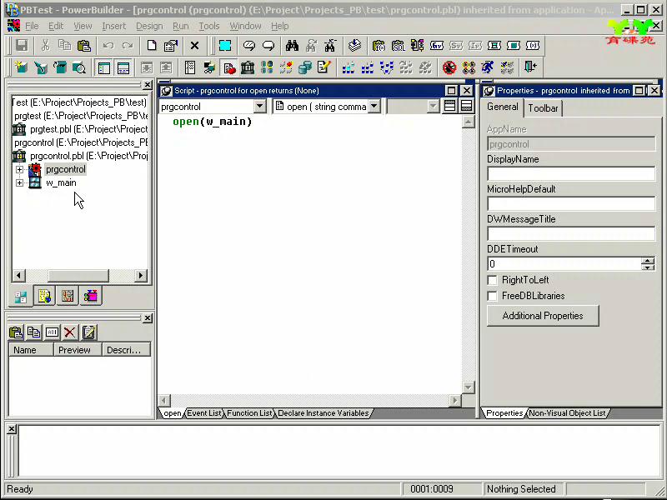
Task: Click in the DisplayName input field
Action: pyautogui.click(x=571, y=174)
